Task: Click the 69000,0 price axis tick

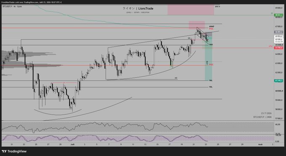Action: click(279, 8)
